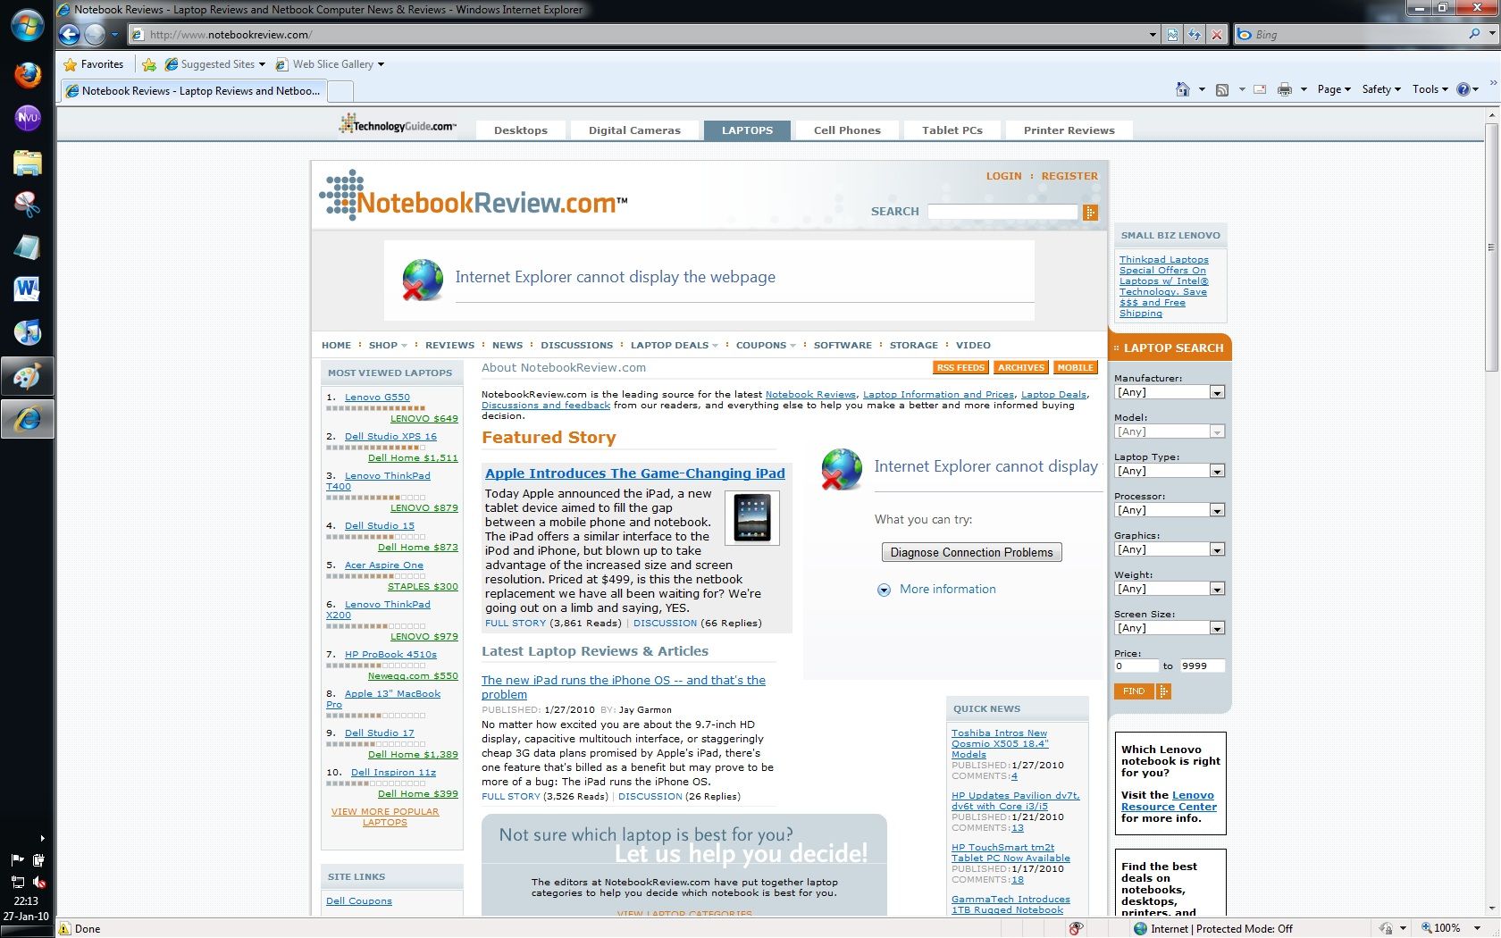This screenshot has height=938, width=1501.
Task: Switch to the Cell Phones site tab
Action: pos(847,130)
